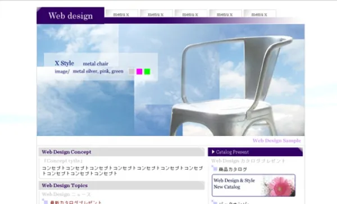Image resolution: width=337 pixels, height=204 pixels.
Task: Open the fourth menu x tab from left
Action: [x=225, y=13]
